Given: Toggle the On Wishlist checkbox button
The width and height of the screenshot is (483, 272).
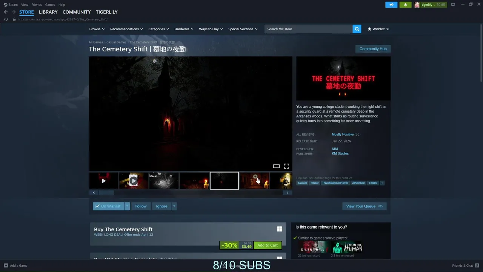Looking at the screenshot, I should coord(108,206).
